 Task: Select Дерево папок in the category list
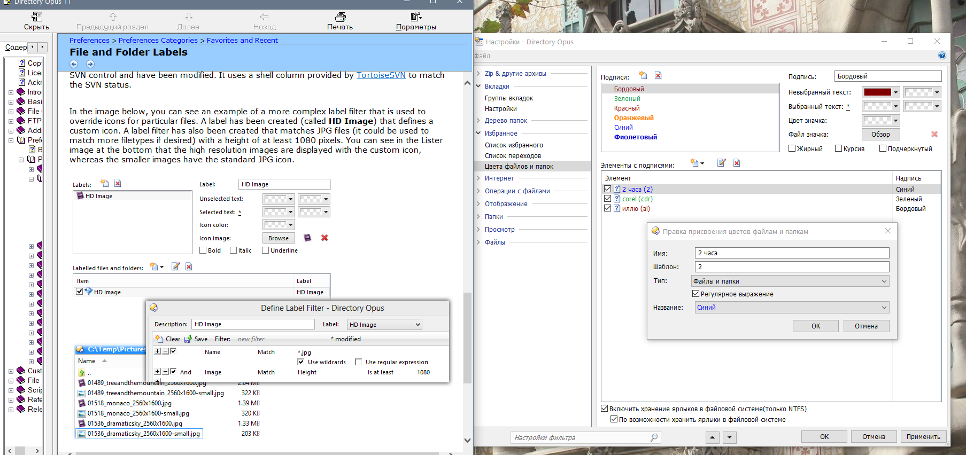[506, 121]
